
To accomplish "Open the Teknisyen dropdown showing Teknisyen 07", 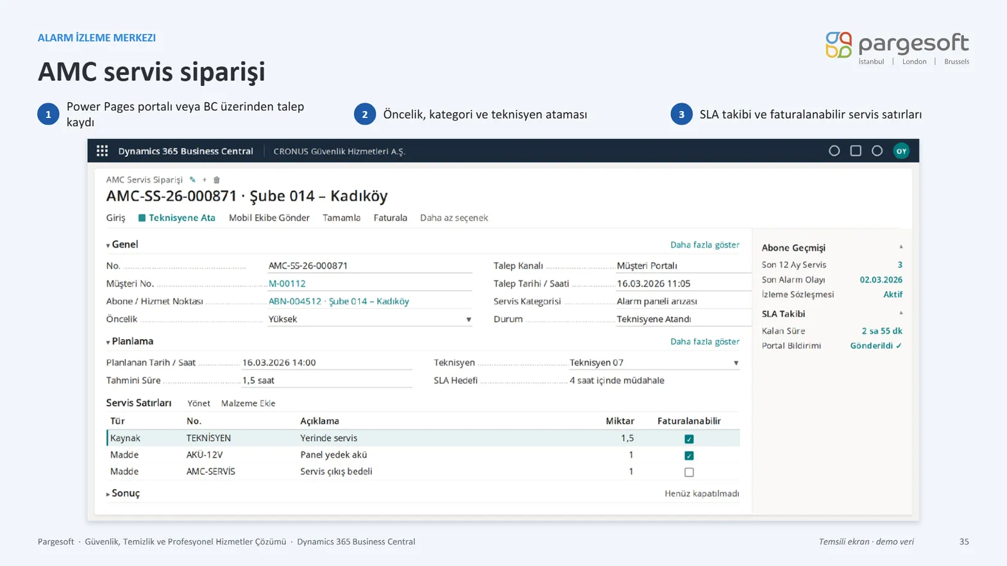I will [654, 363].
